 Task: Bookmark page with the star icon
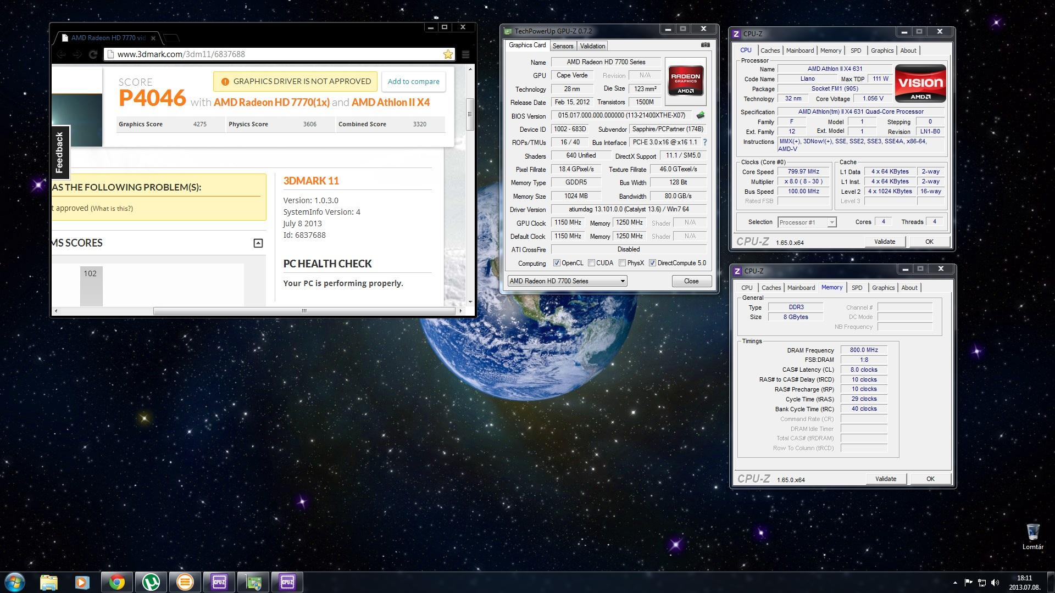tap(448, 54)
